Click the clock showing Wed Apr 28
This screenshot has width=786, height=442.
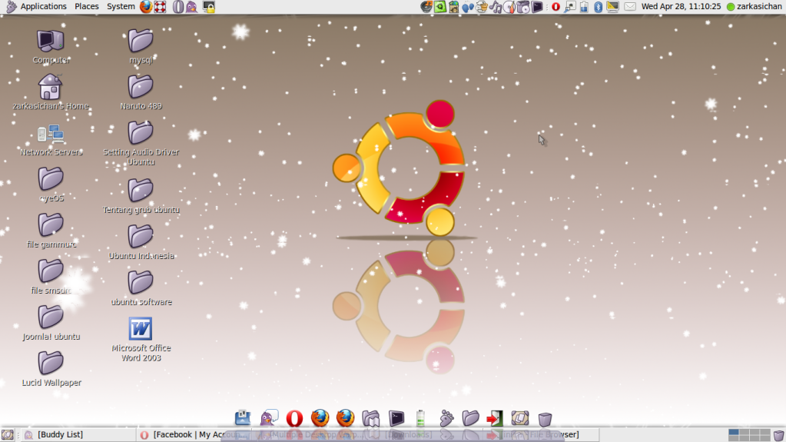coord(681,6)
